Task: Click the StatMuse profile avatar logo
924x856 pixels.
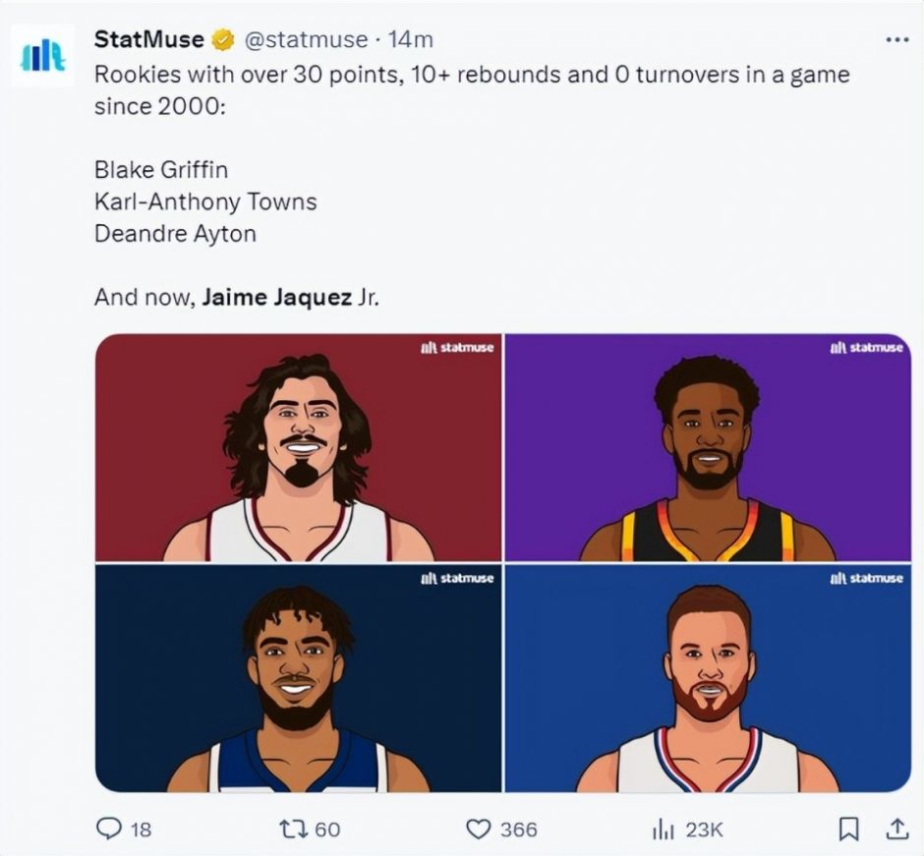Action: pos(42,56)
